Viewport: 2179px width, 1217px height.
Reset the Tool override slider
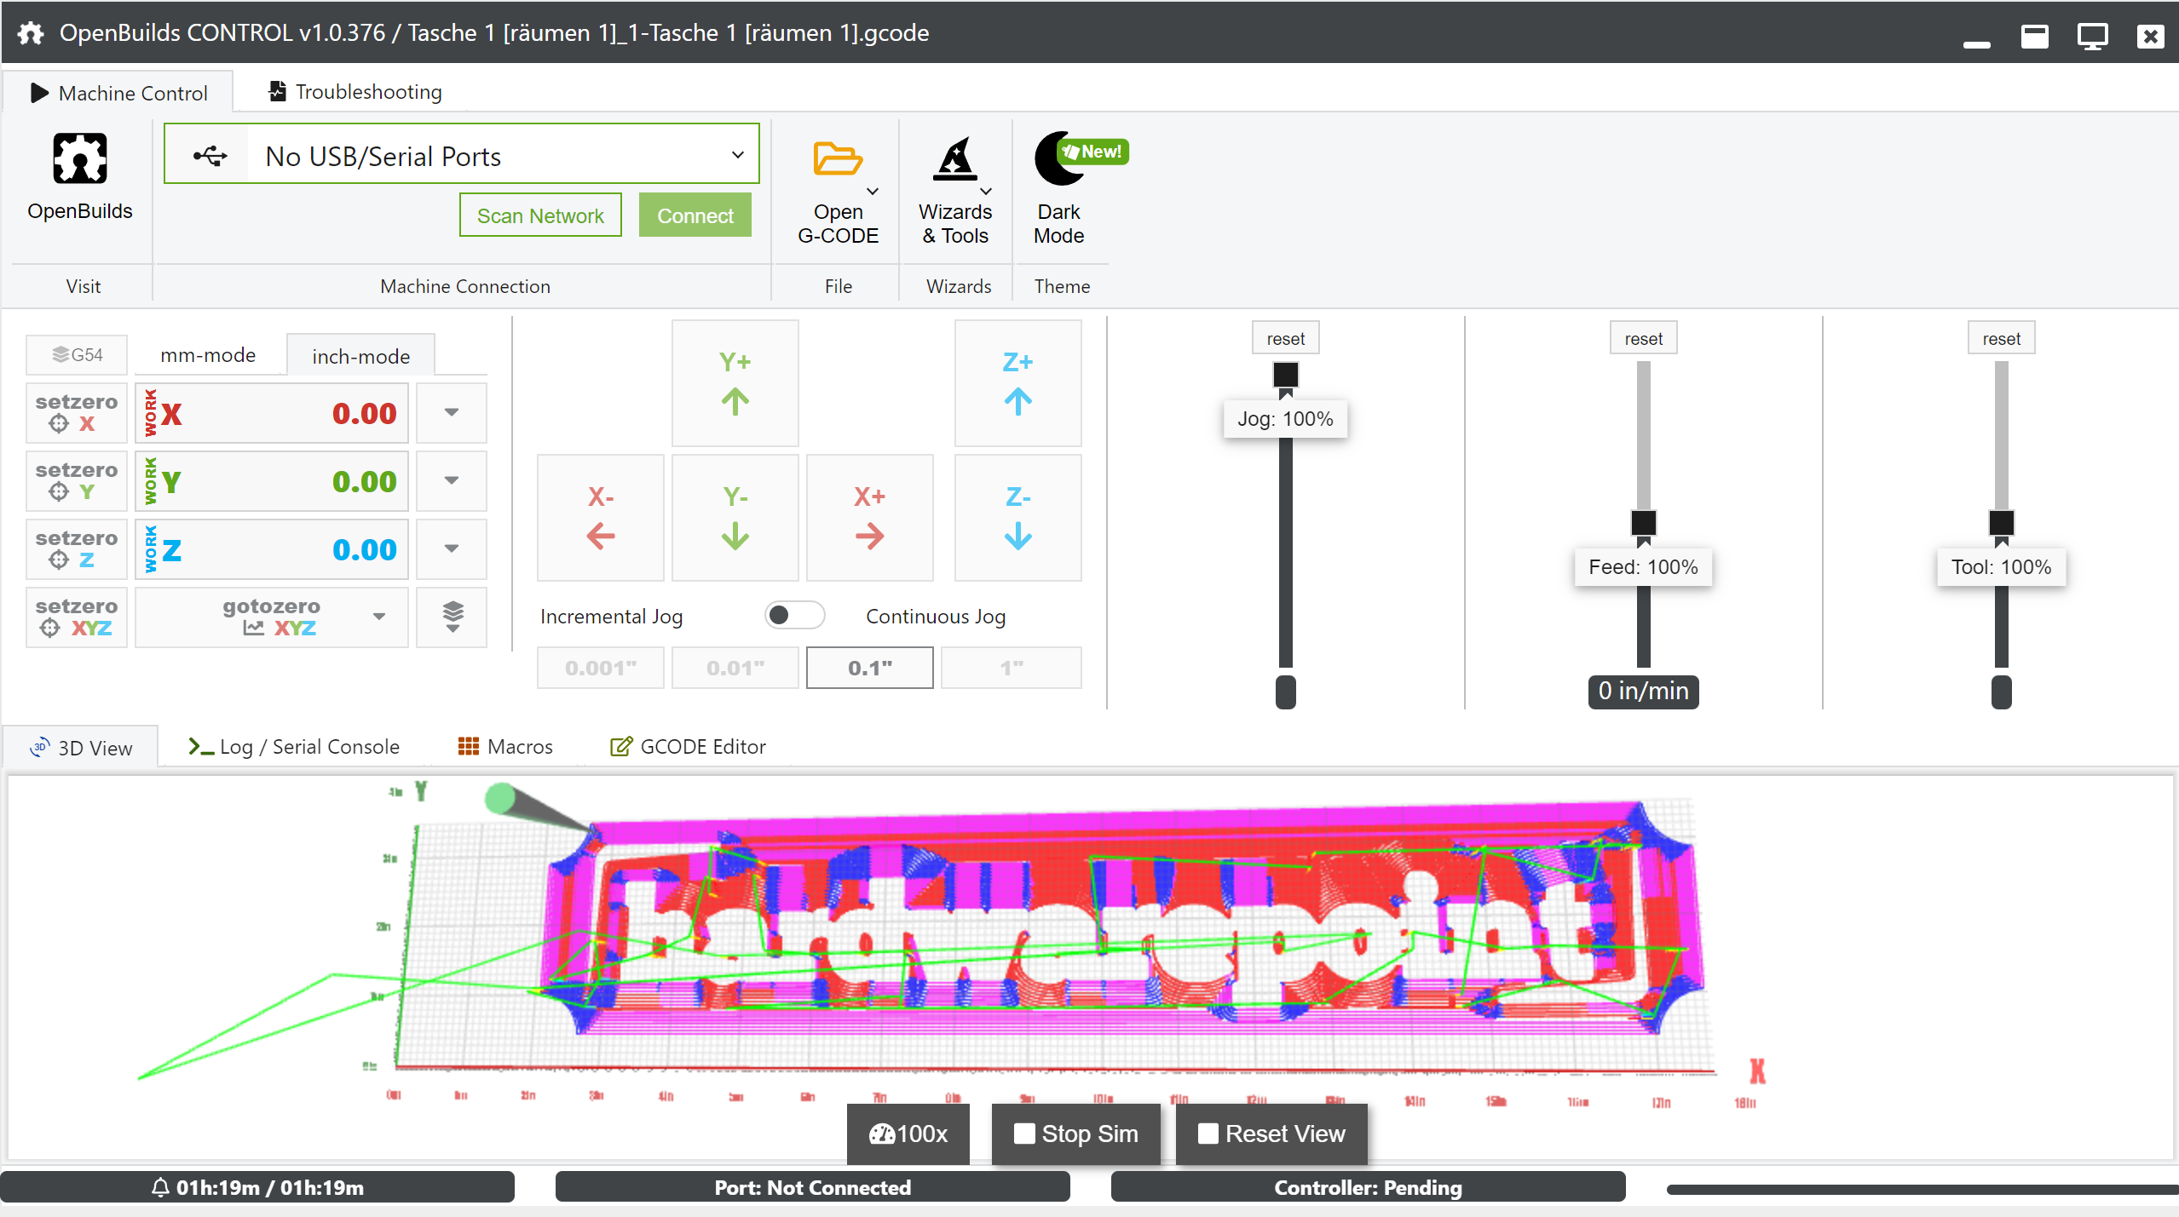[x=2001, y=338]
